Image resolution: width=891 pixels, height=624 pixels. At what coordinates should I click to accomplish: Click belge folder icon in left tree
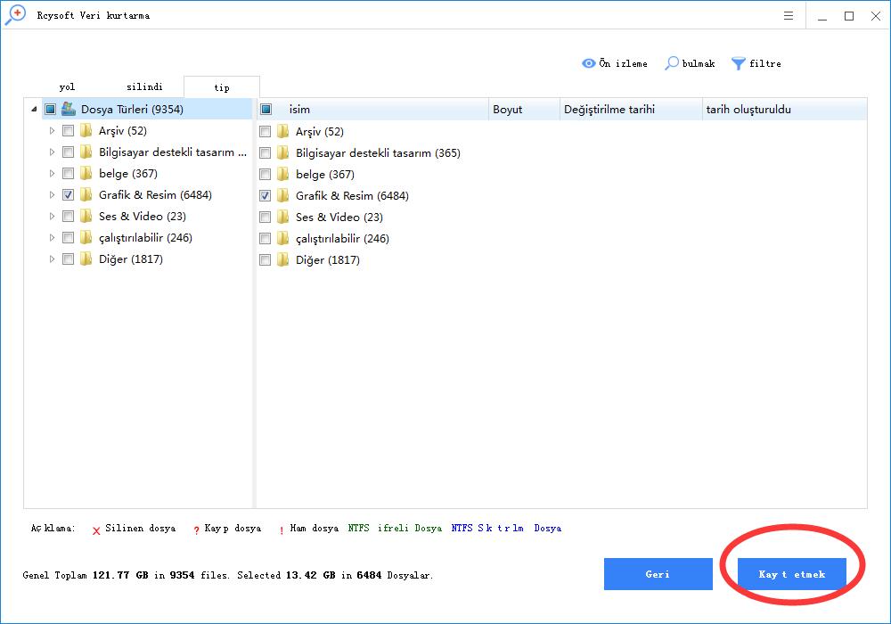point(86,173)
